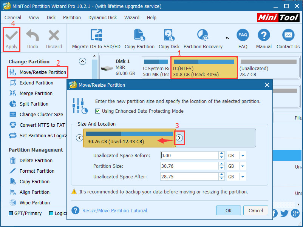Open the Disk menu

[51, 18]
